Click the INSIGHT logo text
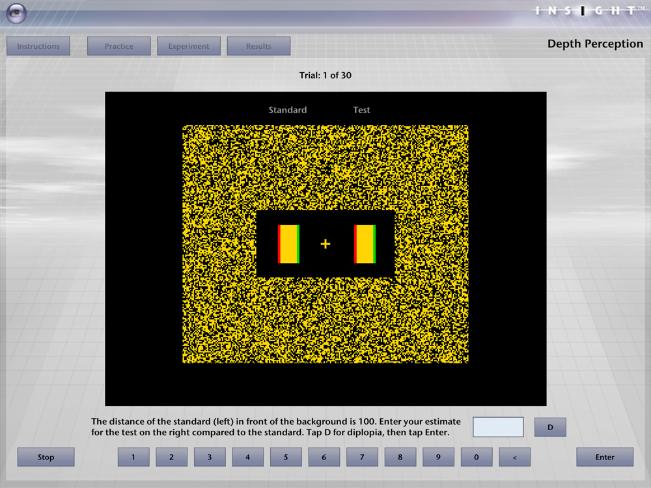The image size is (651, 488). pyautogui.click(x=591, y=10)
